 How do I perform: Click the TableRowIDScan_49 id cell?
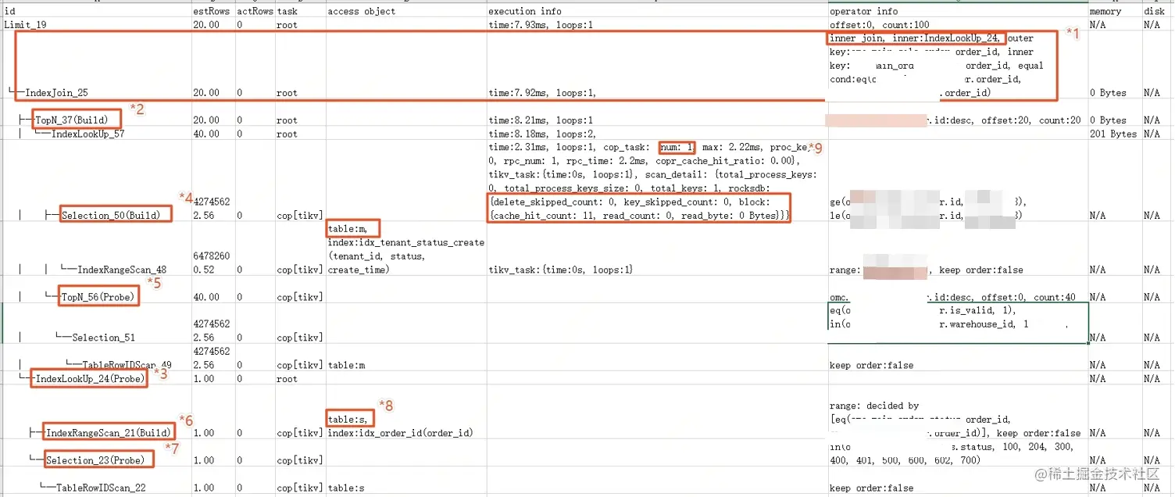[x=97, y=358]
